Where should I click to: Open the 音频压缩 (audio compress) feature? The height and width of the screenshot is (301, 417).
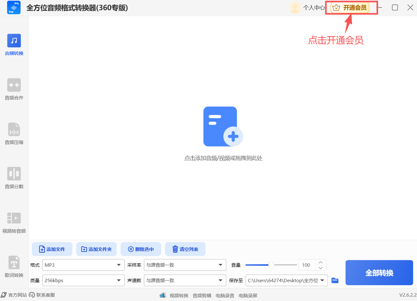click(x=14, y=134)
